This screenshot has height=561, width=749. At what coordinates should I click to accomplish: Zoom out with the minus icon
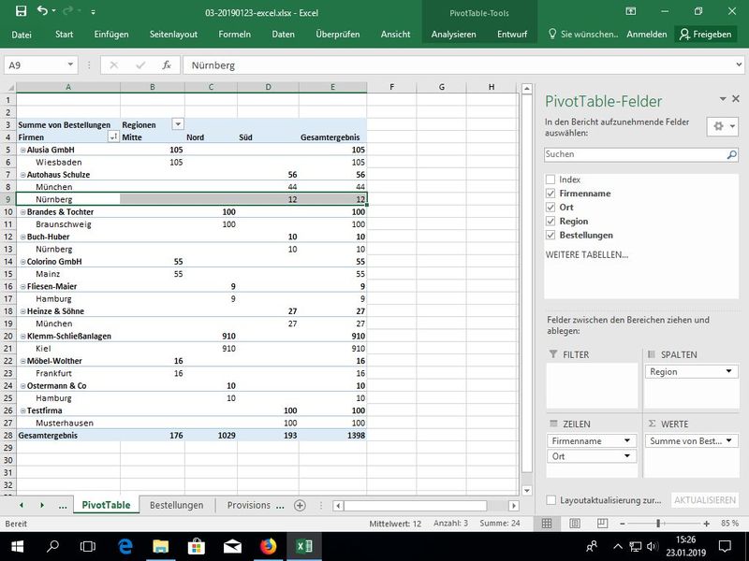point(622,524)
